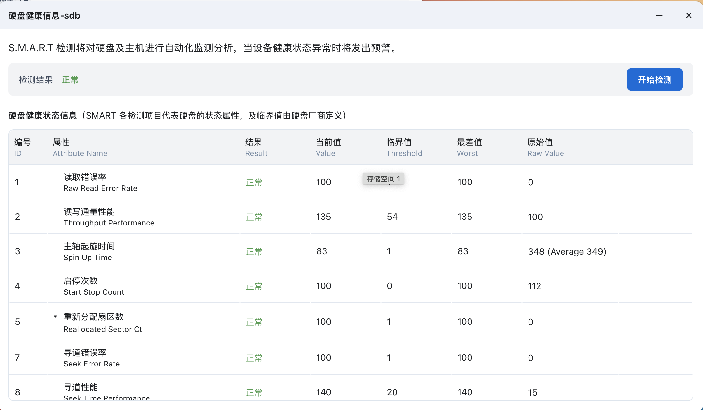Click the 正常 result for Spin Up Time

254,252
